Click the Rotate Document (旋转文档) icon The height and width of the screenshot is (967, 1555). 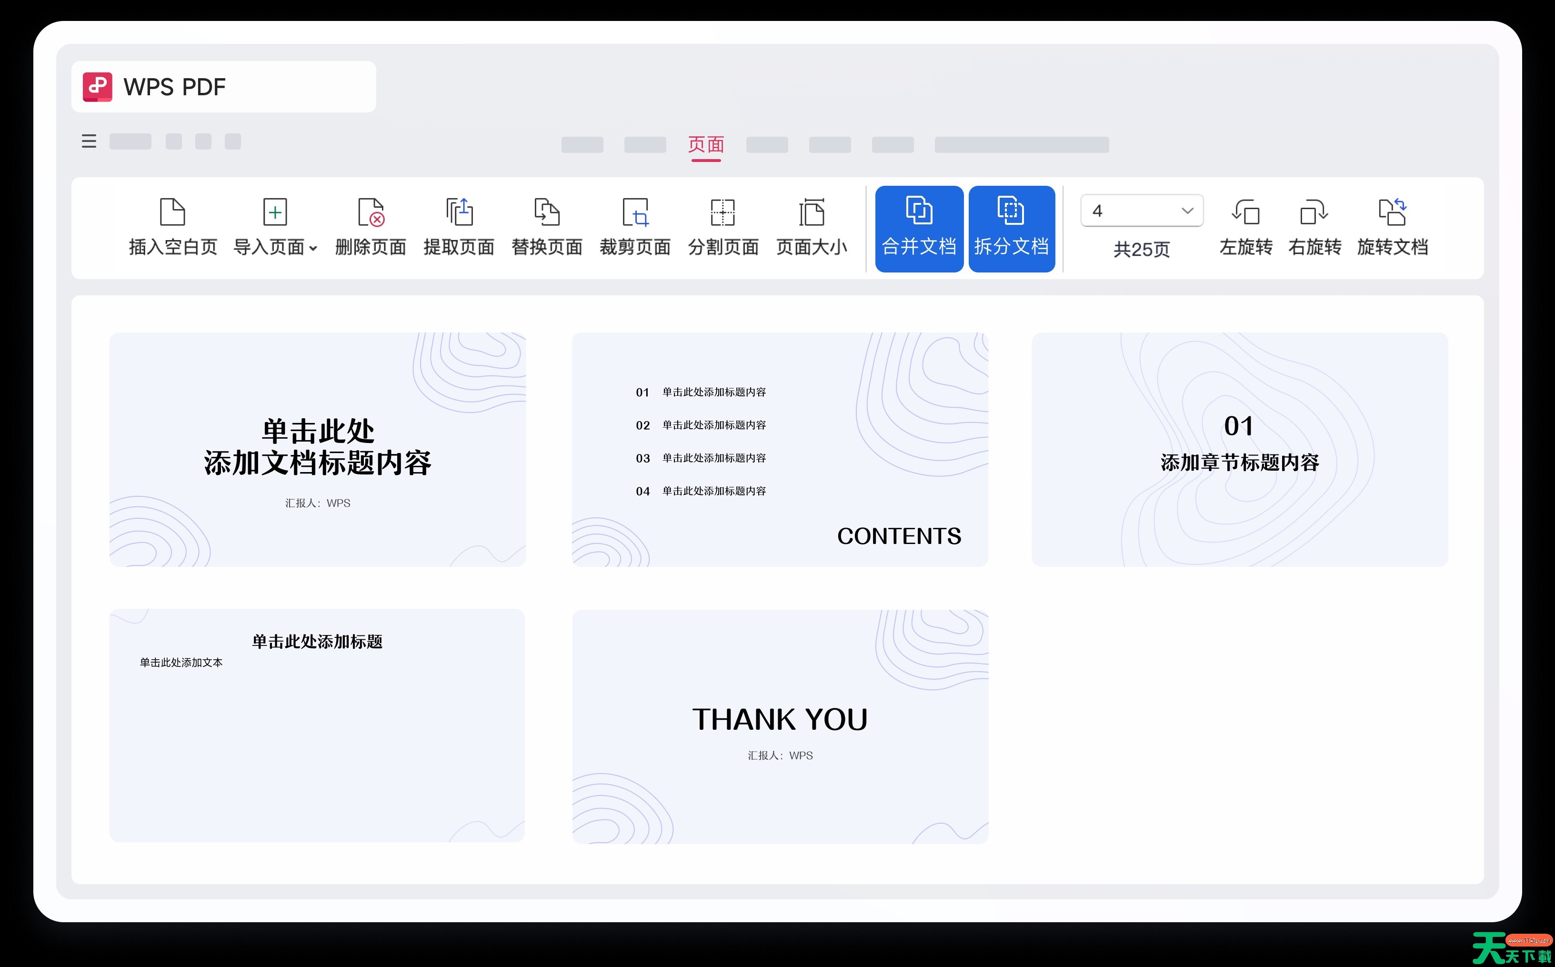(x=1392, y=212)
